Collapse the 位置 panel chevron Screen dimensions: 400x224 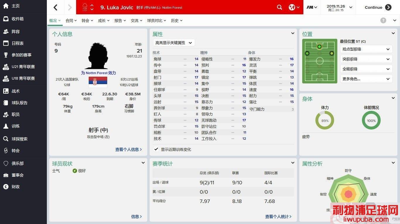393,33
